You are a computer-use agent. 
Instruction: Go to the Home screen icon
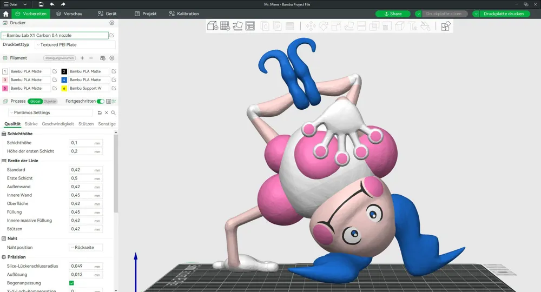[x=5, y=14]
